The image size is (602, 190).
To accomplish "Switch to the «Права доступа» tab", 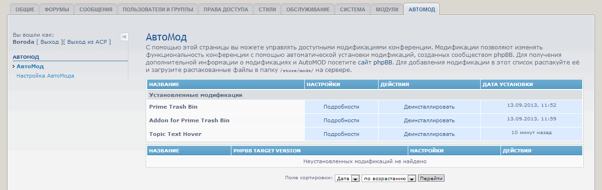I will click(x=225, y=9).
